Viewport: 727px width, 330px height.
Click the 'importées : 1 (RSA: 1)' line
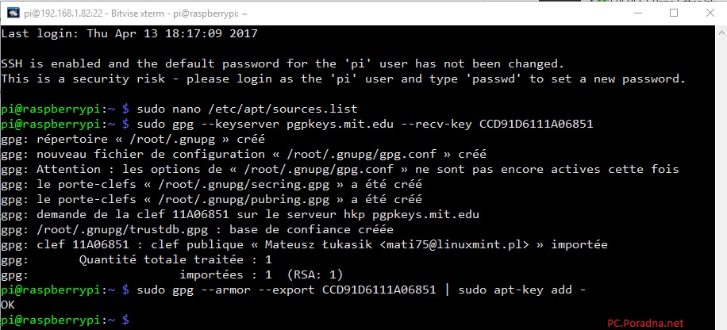(x=261, y=274)
